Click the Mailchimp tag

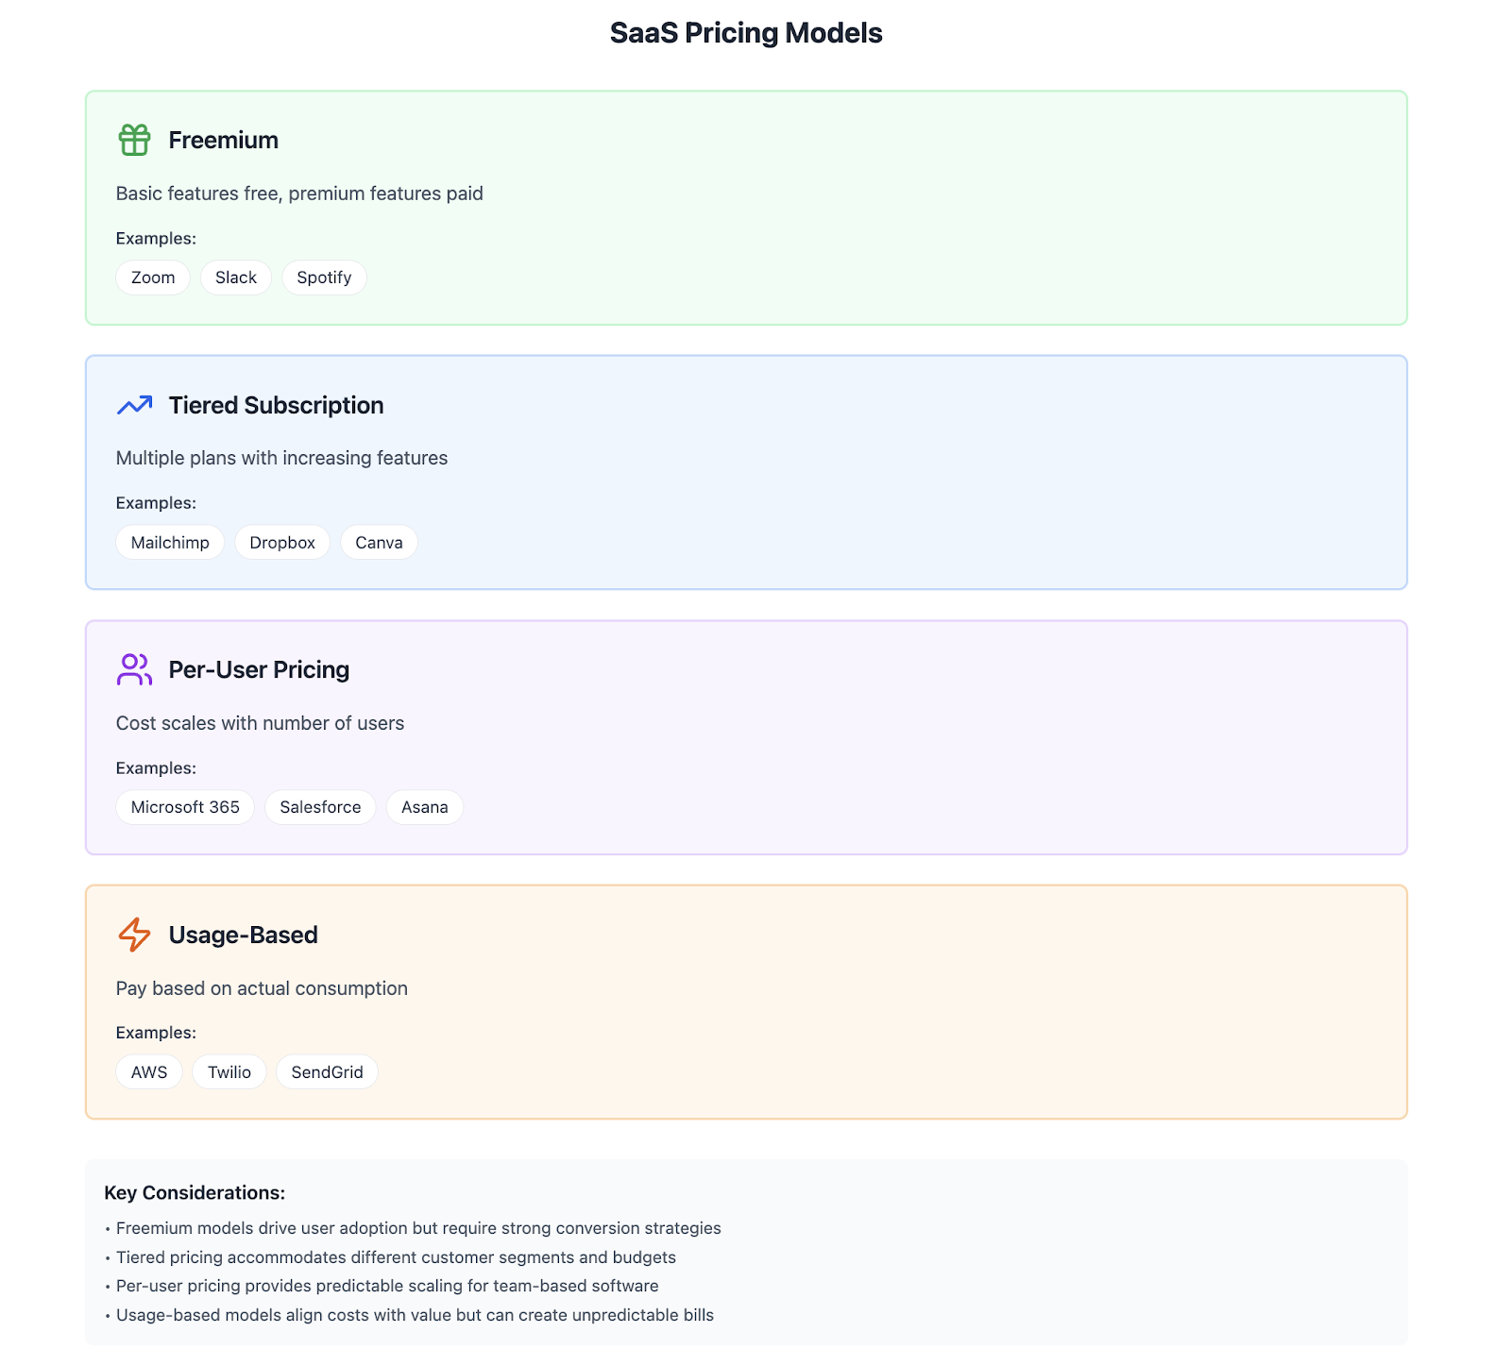click(x=170, y=543)
